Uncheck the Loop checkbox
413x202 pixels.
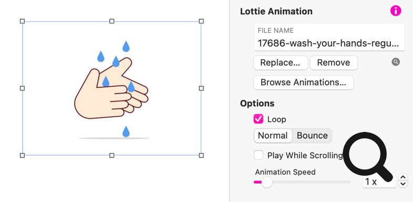[x=259, y=119]
